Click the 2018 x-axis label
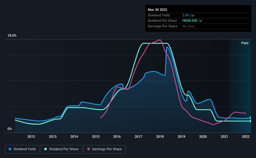Screen dimensions: 256x158 [x=160, y=137]
